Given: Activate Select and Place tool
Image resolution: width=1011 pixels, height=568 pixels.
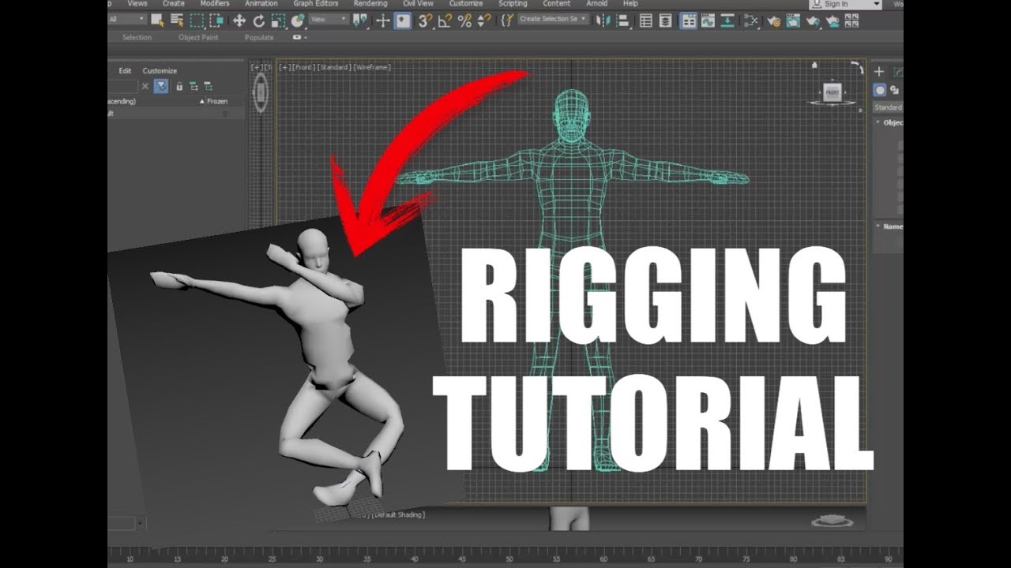Looking at the screenshot, I should pyautogui.click(x=297, y=21).
